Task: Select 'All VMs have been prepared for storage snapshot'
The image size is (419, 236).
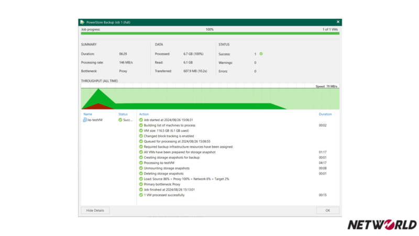Action: (x=180, y=152)
